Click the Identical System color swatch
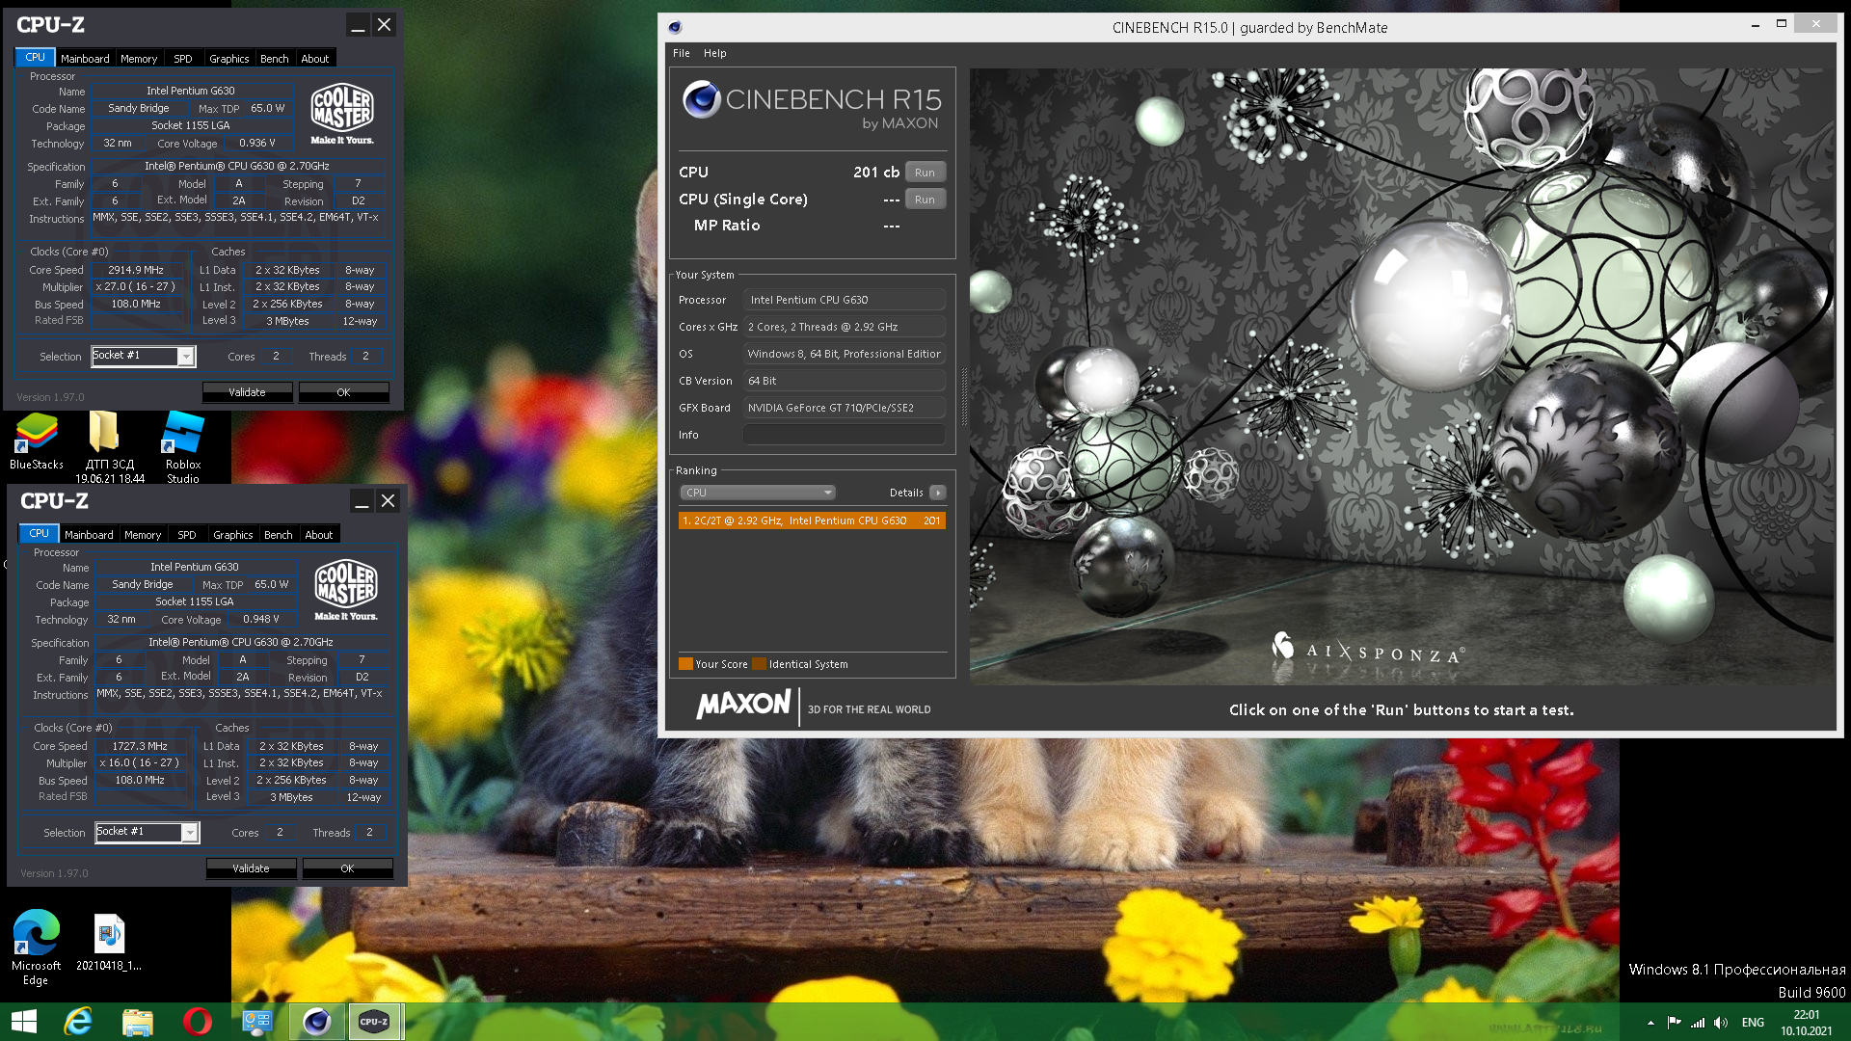The image size is (1851, 1041). [x=760, y=664]
